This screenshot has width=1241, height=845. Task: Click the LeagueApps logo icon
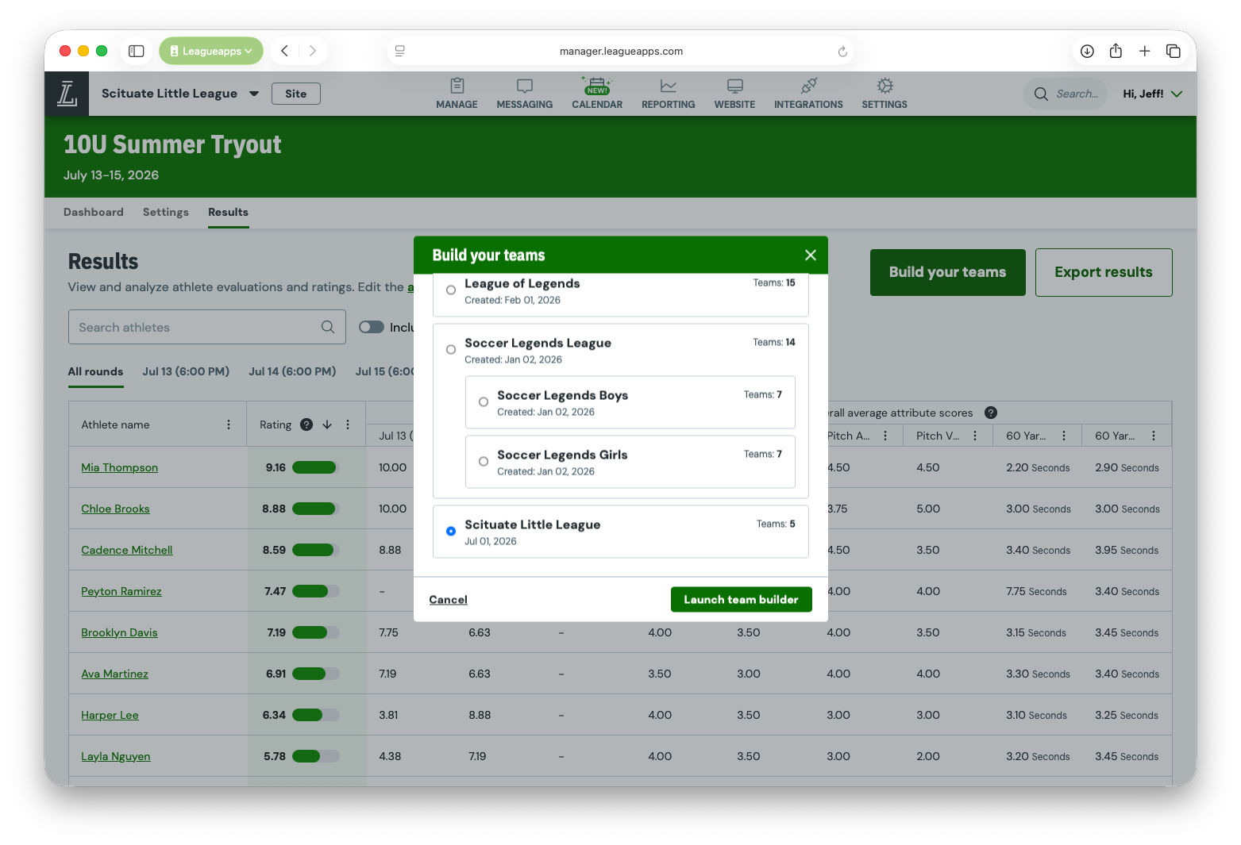click(67, 94)
